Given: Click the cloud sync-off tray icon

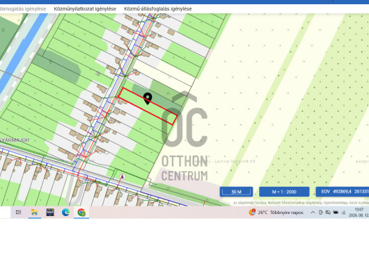Looking at the screenshot, I should [x=328, y=213].
